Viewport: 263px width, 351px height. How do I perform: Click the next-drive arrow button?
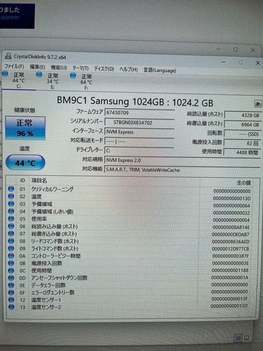(x=258, y=103)
